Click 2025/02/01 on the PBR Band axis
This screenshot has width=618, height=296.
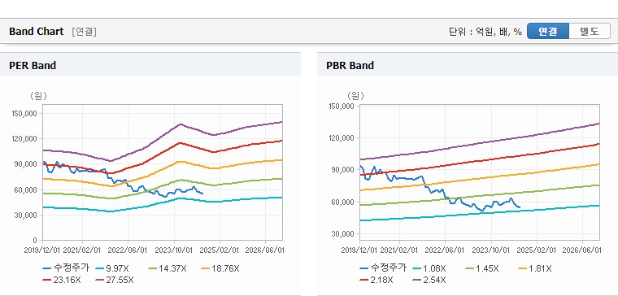(x=537, y=250)
